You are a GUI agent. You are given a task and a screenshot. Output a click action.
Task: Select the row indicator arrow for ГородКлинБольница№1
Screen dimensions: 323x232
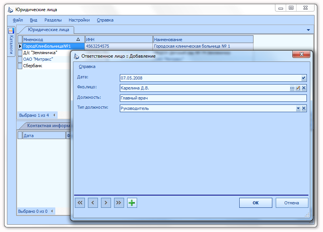coord(20,46)
